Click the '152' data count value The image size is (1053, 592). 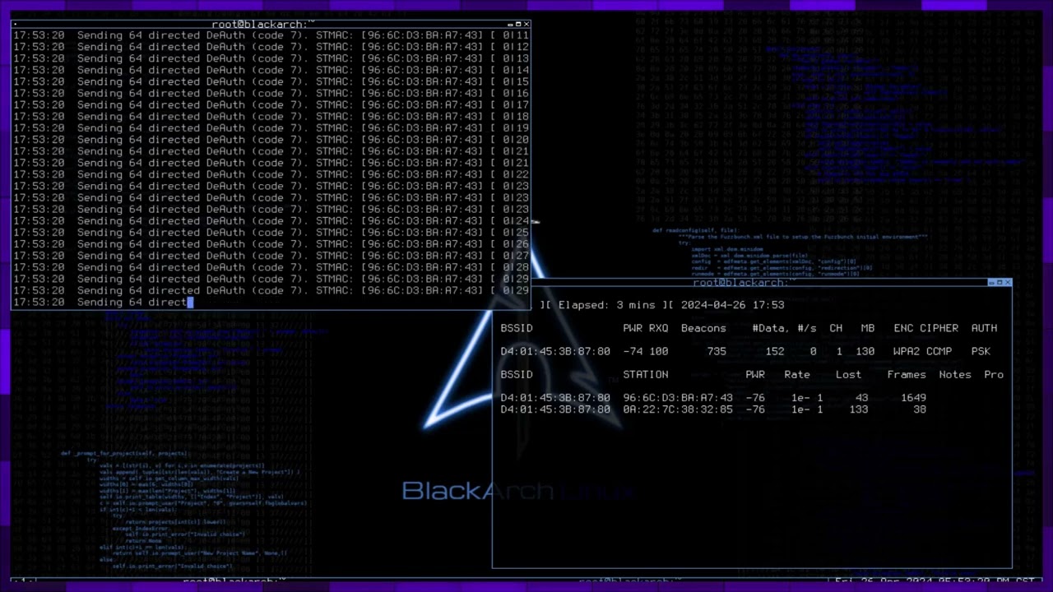(x=775, y=351)
